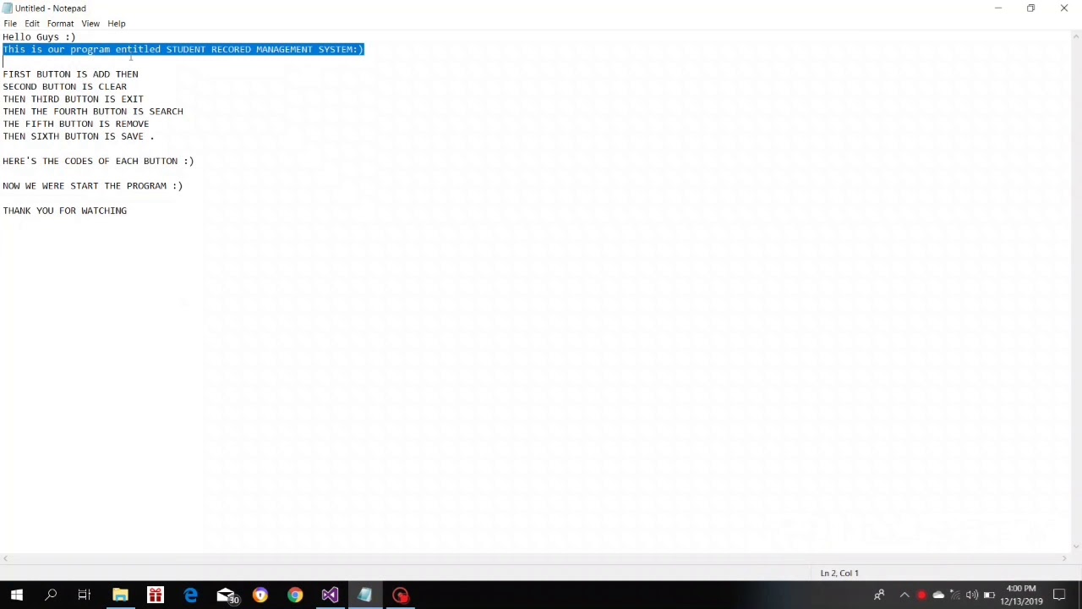Open the Windows Start menu
Viewport: 1082px width, 609px height.
tap(16, 595)
